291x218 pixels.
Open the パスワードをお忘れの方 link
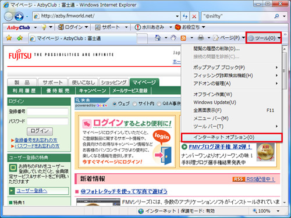(x=37, y=146)
